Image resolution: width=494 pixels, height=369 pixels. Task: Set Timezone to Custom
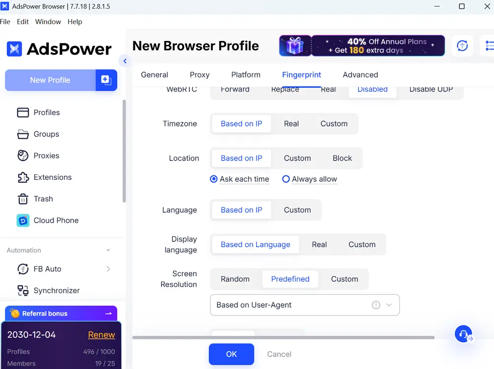[333, 123]
